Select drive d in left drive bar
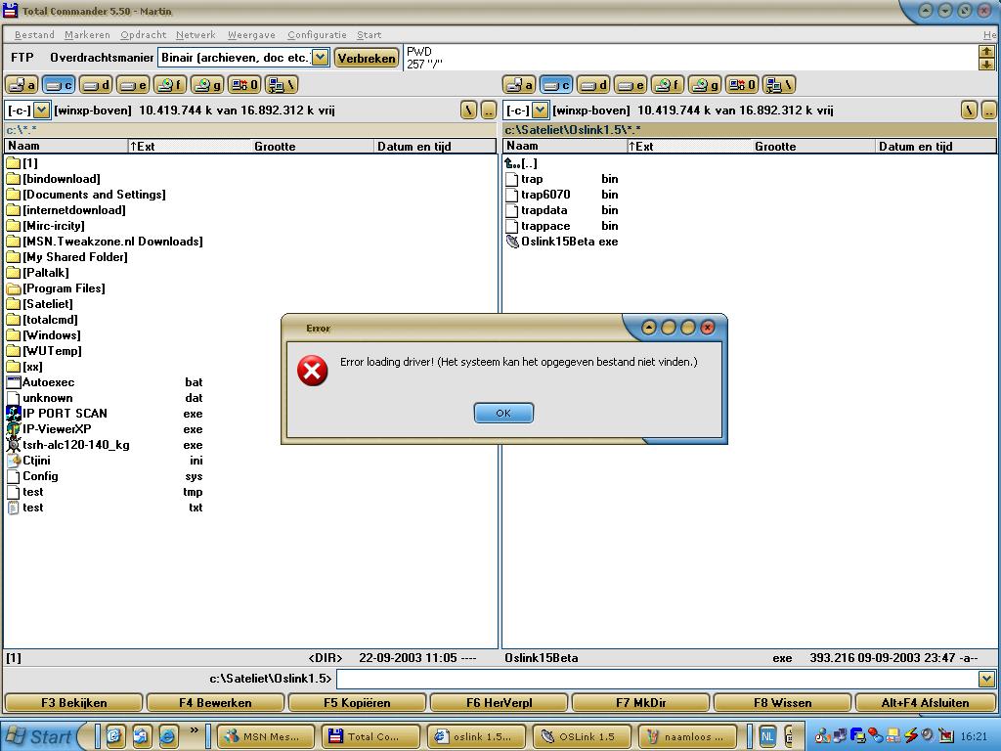Screen dimensions: 1001x751 tap(96, 85)
